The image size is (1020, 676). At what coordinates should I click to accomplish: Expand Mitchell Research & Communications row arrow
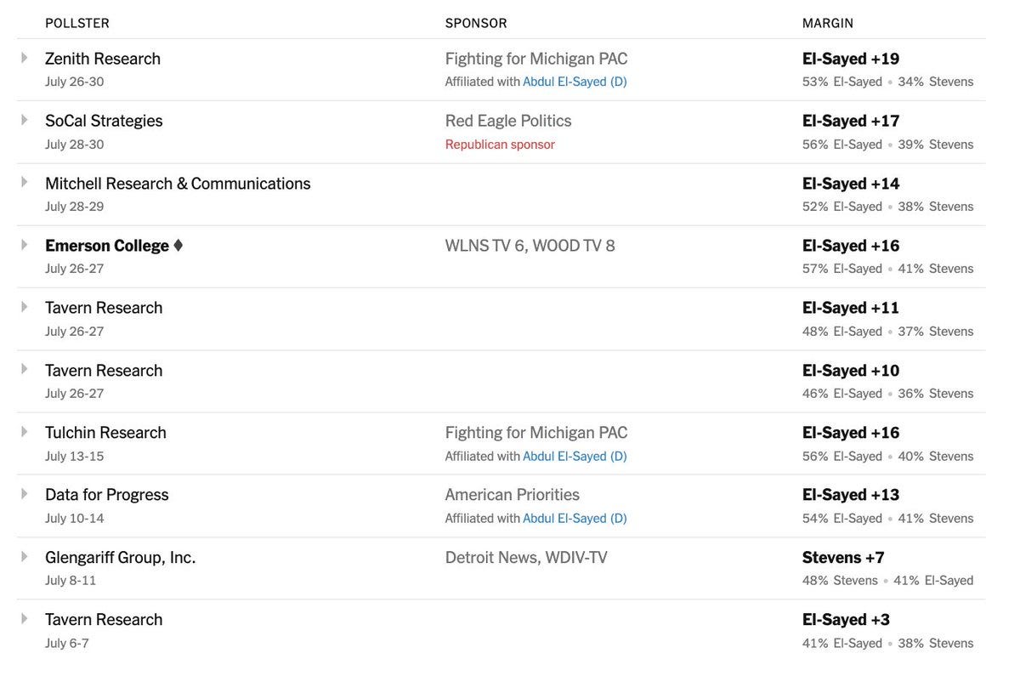(x=24, y=182)
